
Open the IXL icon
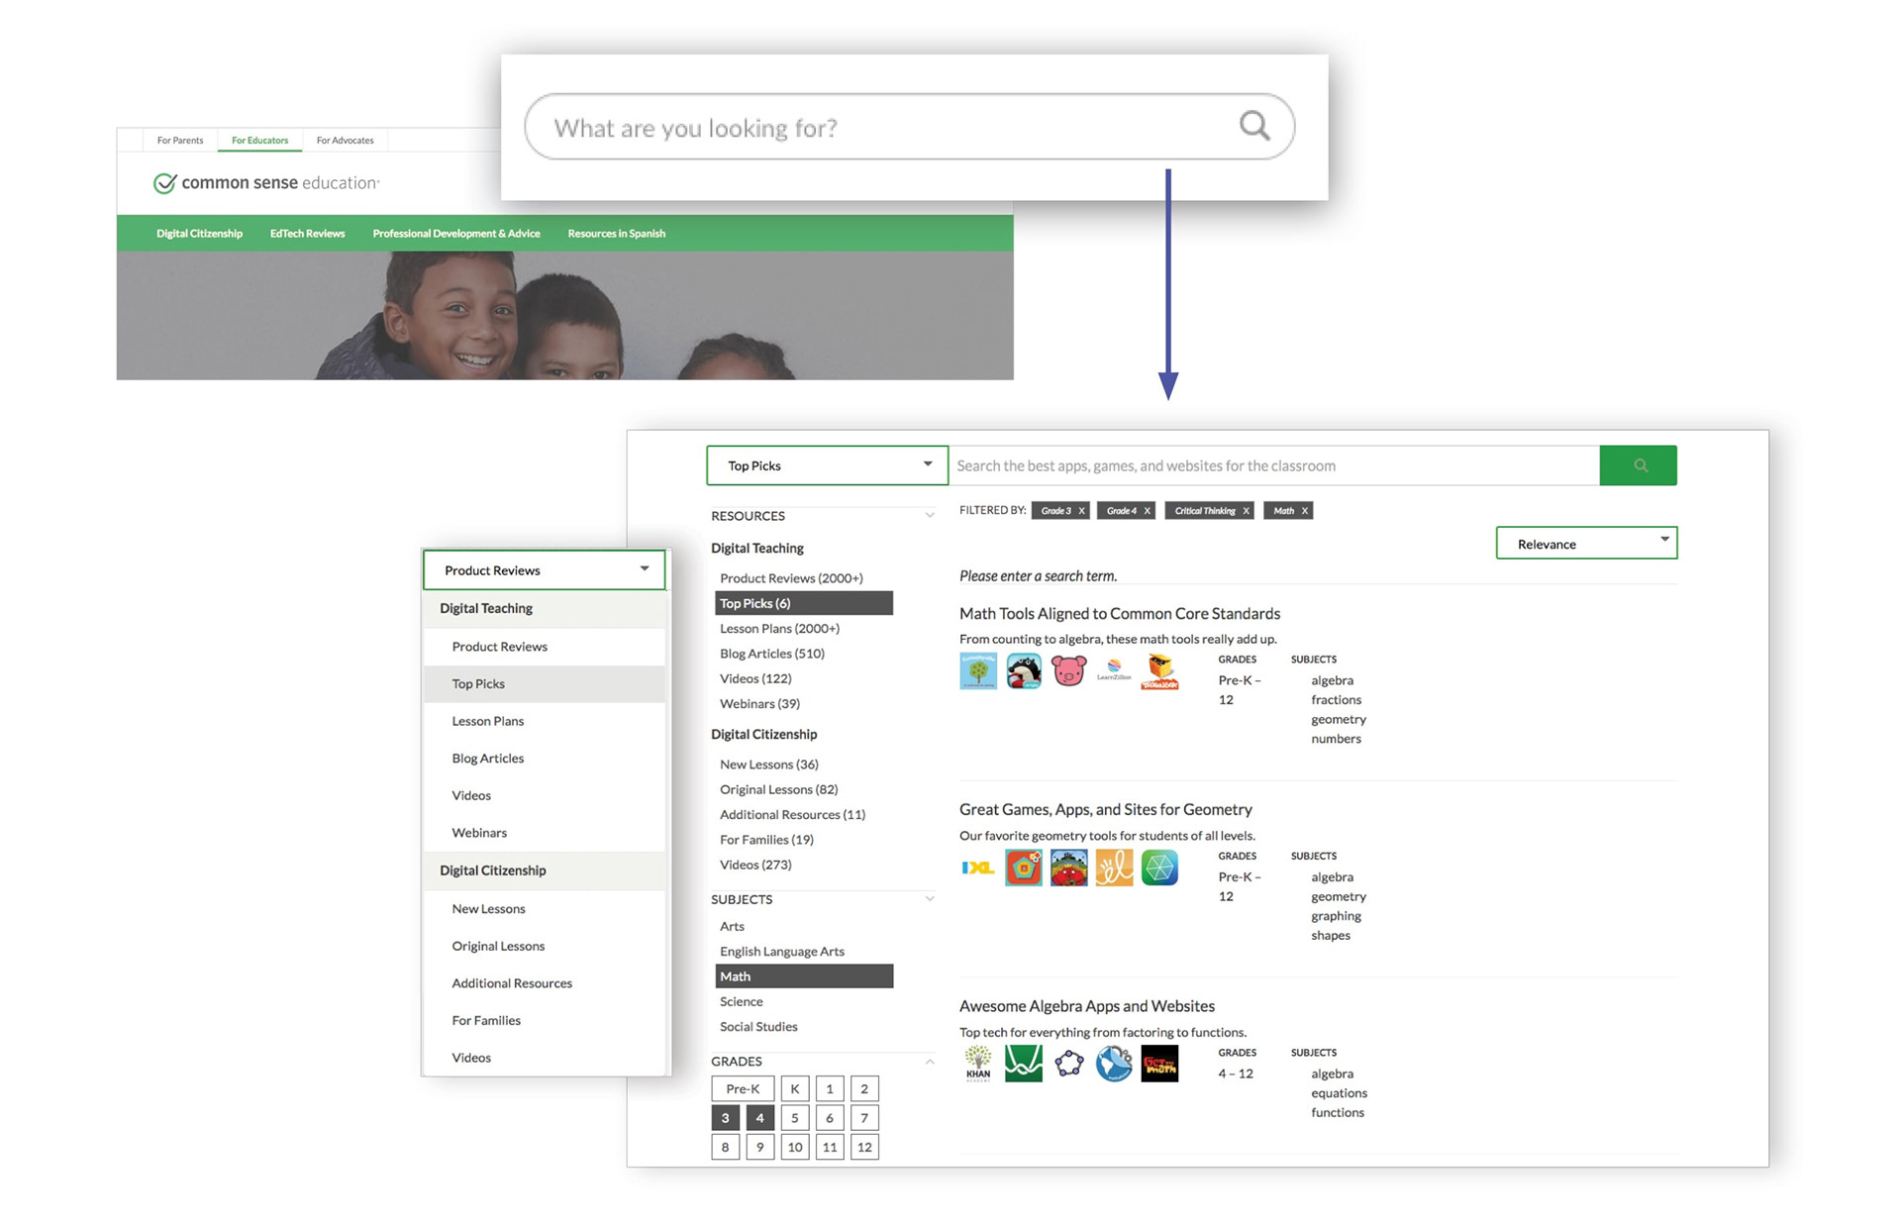(x=978, y=868)
